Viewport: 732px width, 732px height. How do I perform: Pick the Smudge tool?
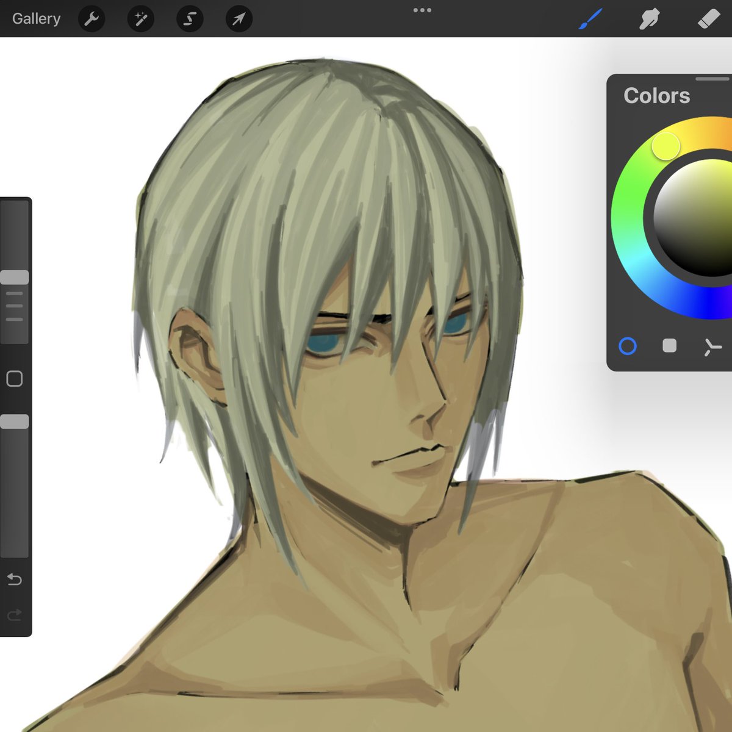(648, 18)
